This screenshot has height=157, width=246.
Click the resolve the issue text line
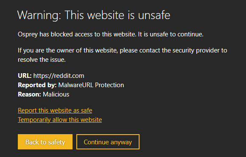(x=42, y=60)
